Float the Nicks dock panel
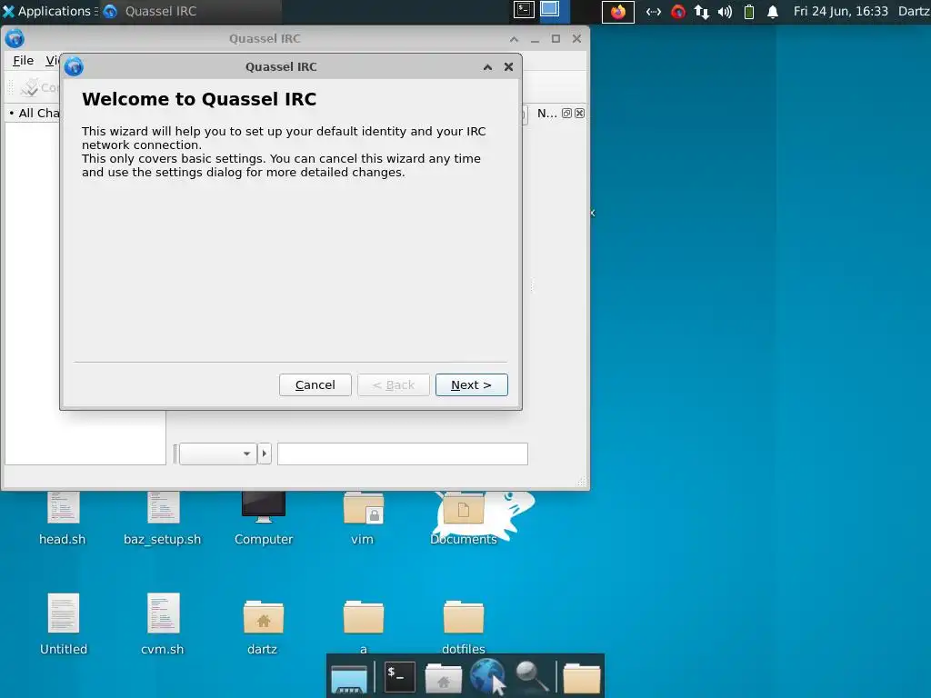This screenshot has width=931, height=698. [566, 113]
